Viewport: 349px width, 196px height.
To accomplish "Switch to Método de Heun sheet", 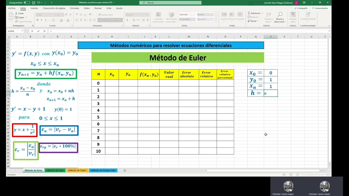I will (55, 170).
